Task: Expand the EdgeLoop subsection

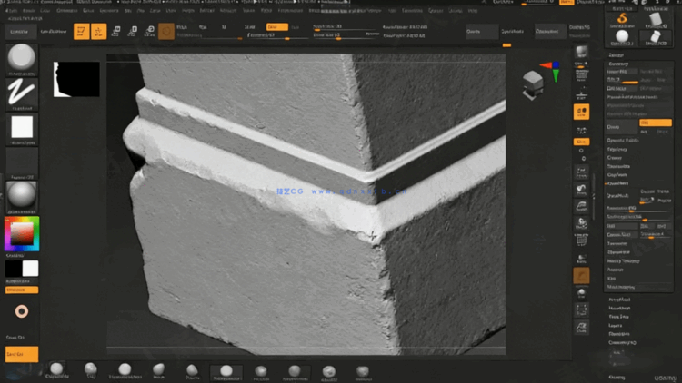Action: pos(617,149)
